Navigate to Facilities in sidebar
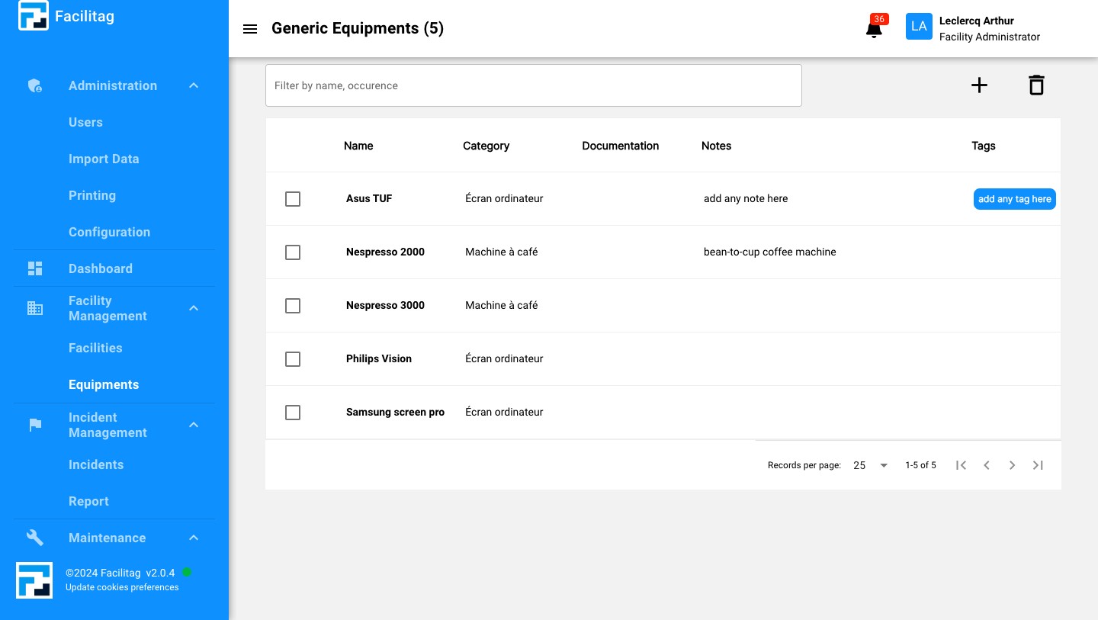Screen dimensions: 1098x620 pos(95,348)
